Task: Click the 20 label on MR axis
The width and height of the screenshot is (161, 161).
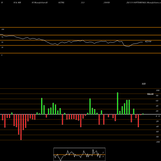Action: 157,111
